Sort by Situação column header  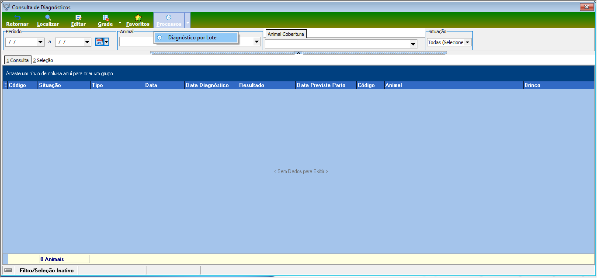coord(64,85)
